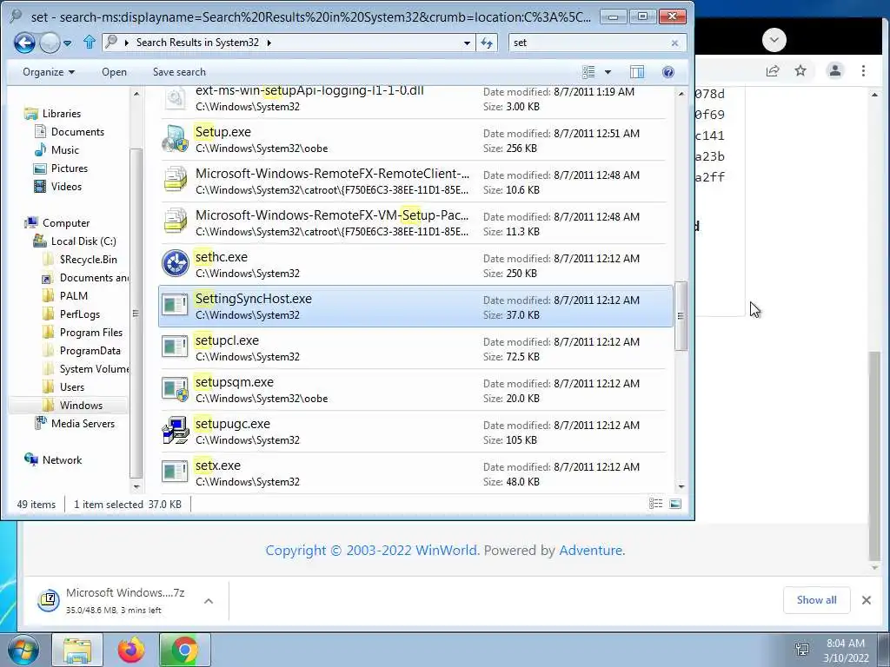
Task: Switch to large icons view in status bar
Action: coord(675,504)
